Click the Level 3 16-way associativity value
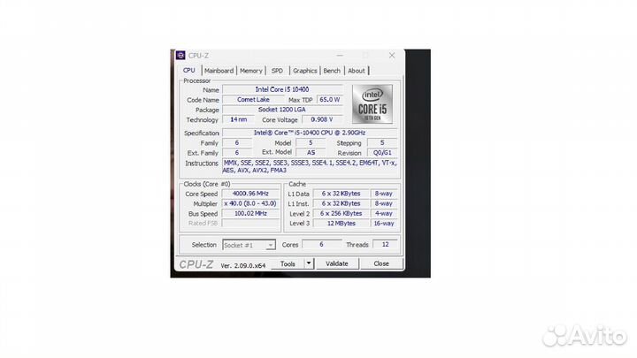637x358 pixels. click(x=384, y=224)
